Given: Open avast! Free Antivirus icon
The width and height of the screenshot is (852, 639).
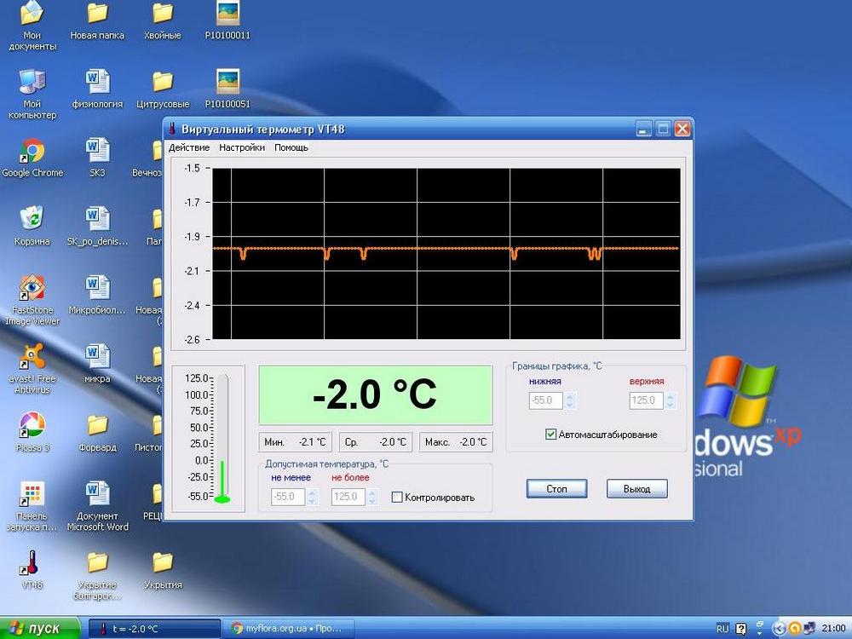Looking at the screenshot, I should tap(32, 356).
